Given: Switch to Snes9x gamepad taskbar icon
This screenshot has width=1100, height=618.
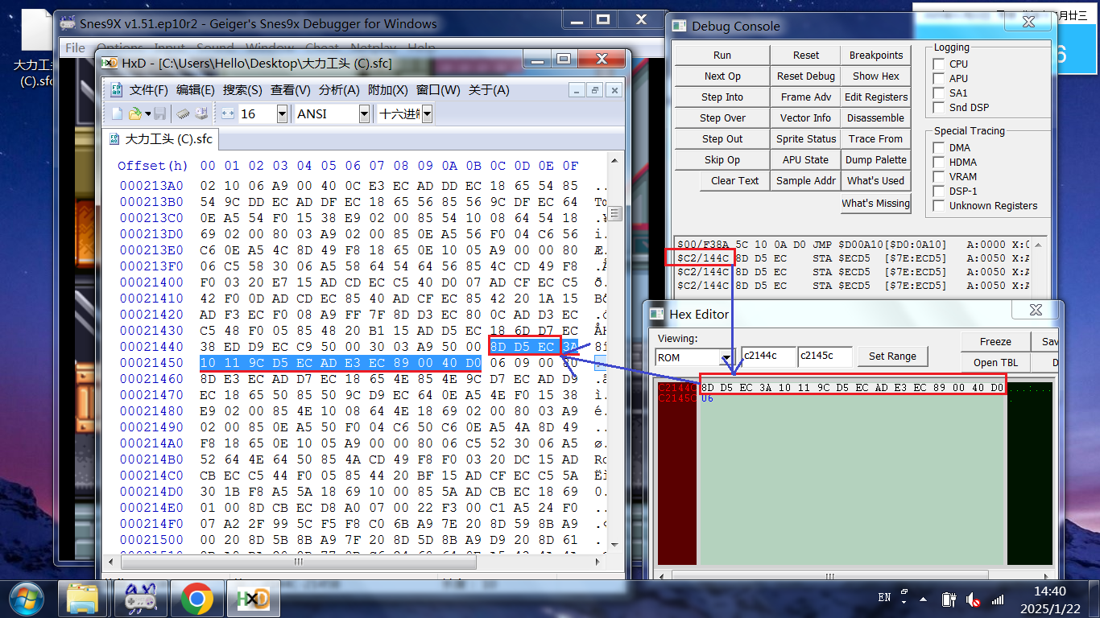Looking at the screenshot, I should [140, 599].
